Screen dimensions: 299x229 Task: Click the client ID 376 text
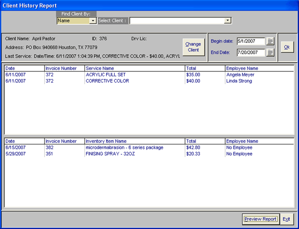click(103, 39)
